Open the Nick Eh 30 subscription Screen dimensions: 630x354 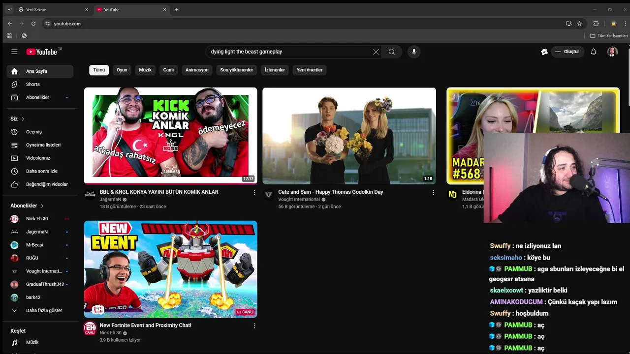coord(40,219)
